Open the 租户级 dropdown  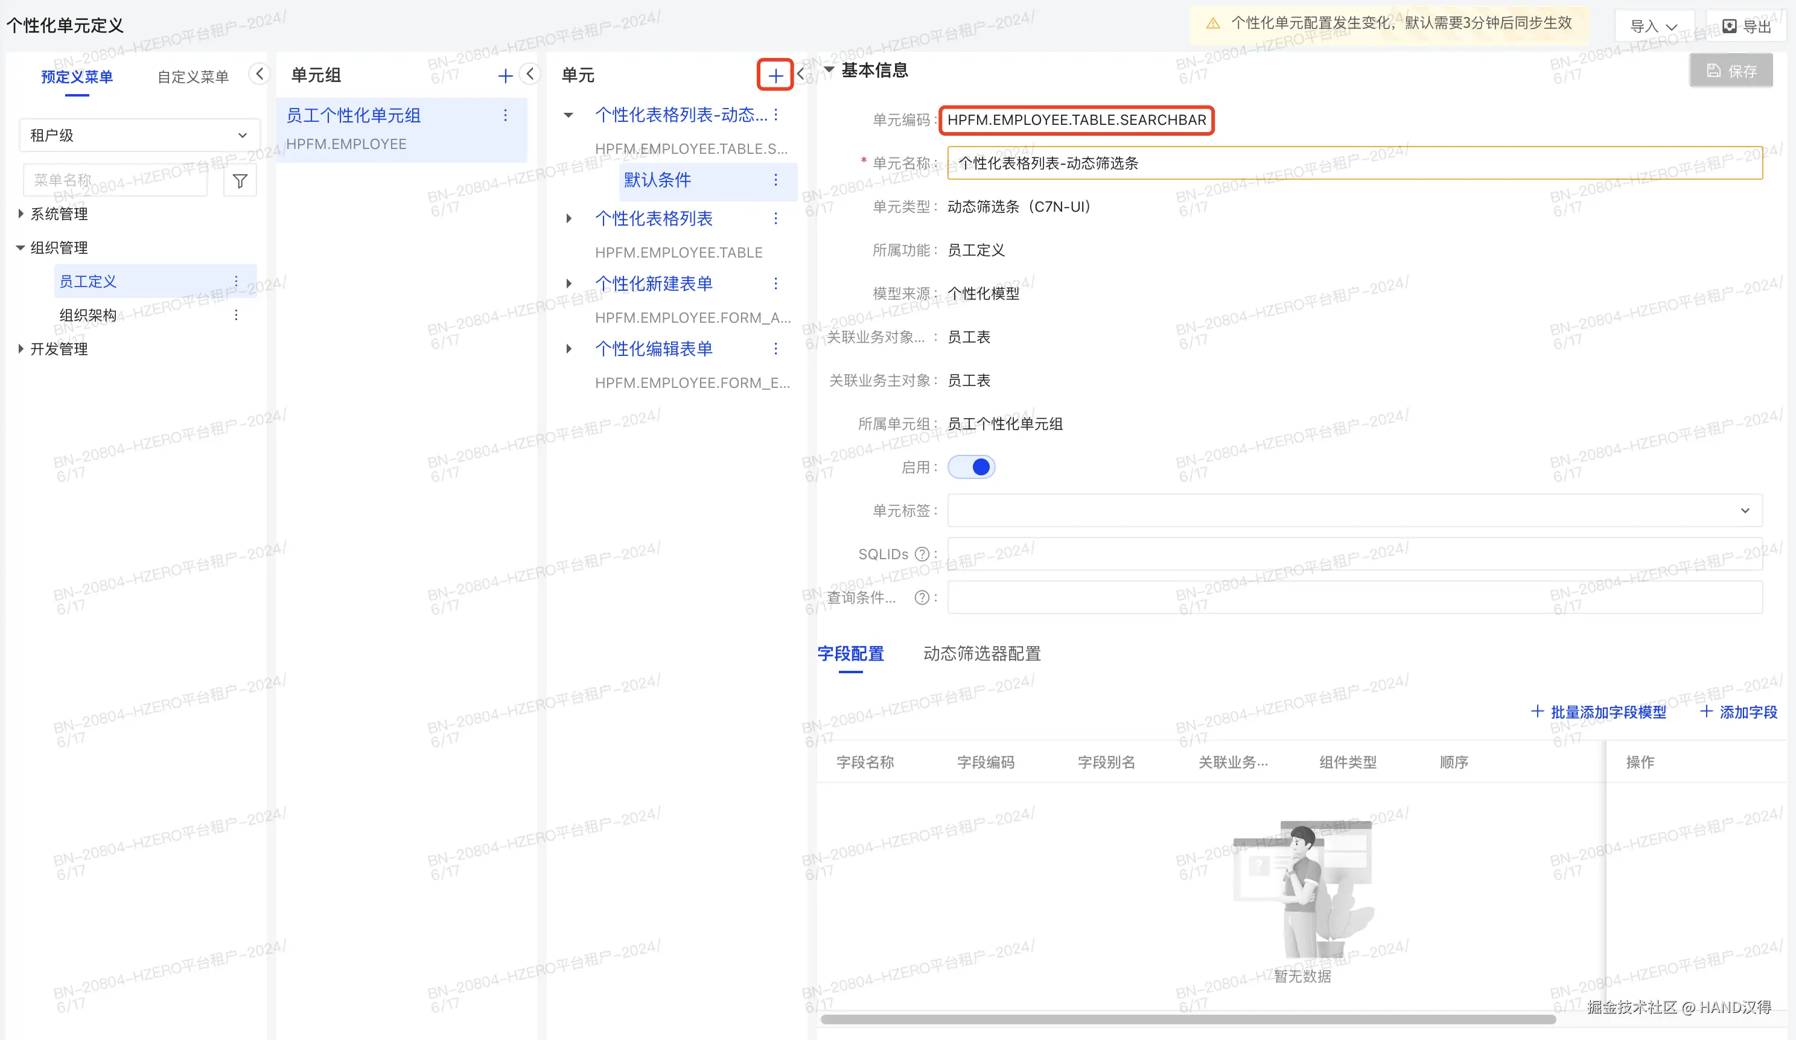coord(139,135)
